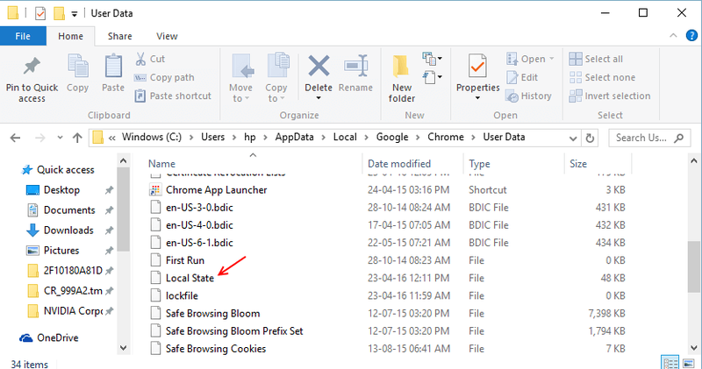This screenshot has width=702, height=369.
Task: Click the Properties icon
Action: pyautogui.click(x=477, y=67)
